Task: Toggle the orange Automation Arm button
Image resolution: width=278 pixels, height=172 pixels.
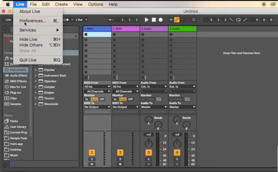Action: [177, 20]
